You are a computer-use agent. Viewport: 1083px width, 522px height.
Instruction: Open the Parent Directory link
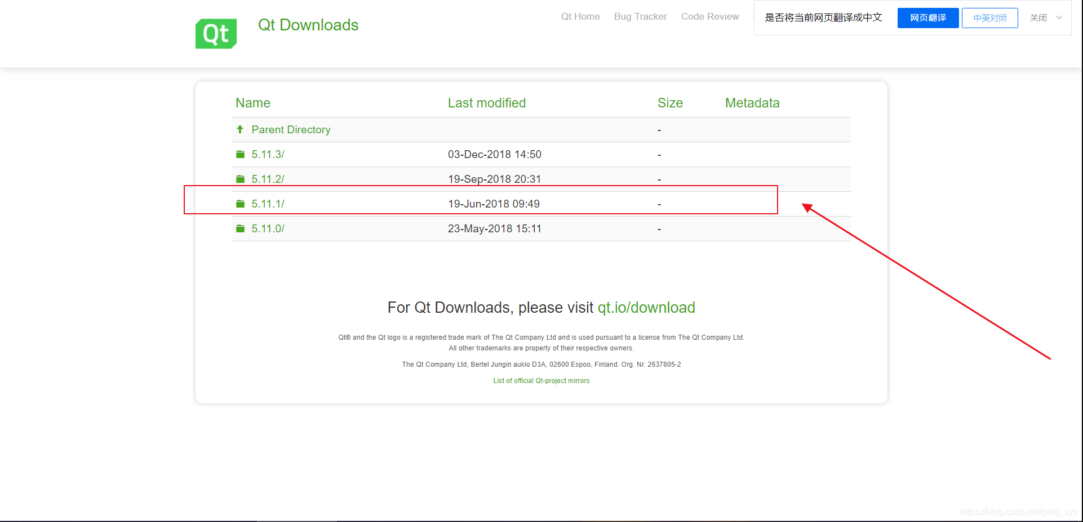[x=291, y=129]
